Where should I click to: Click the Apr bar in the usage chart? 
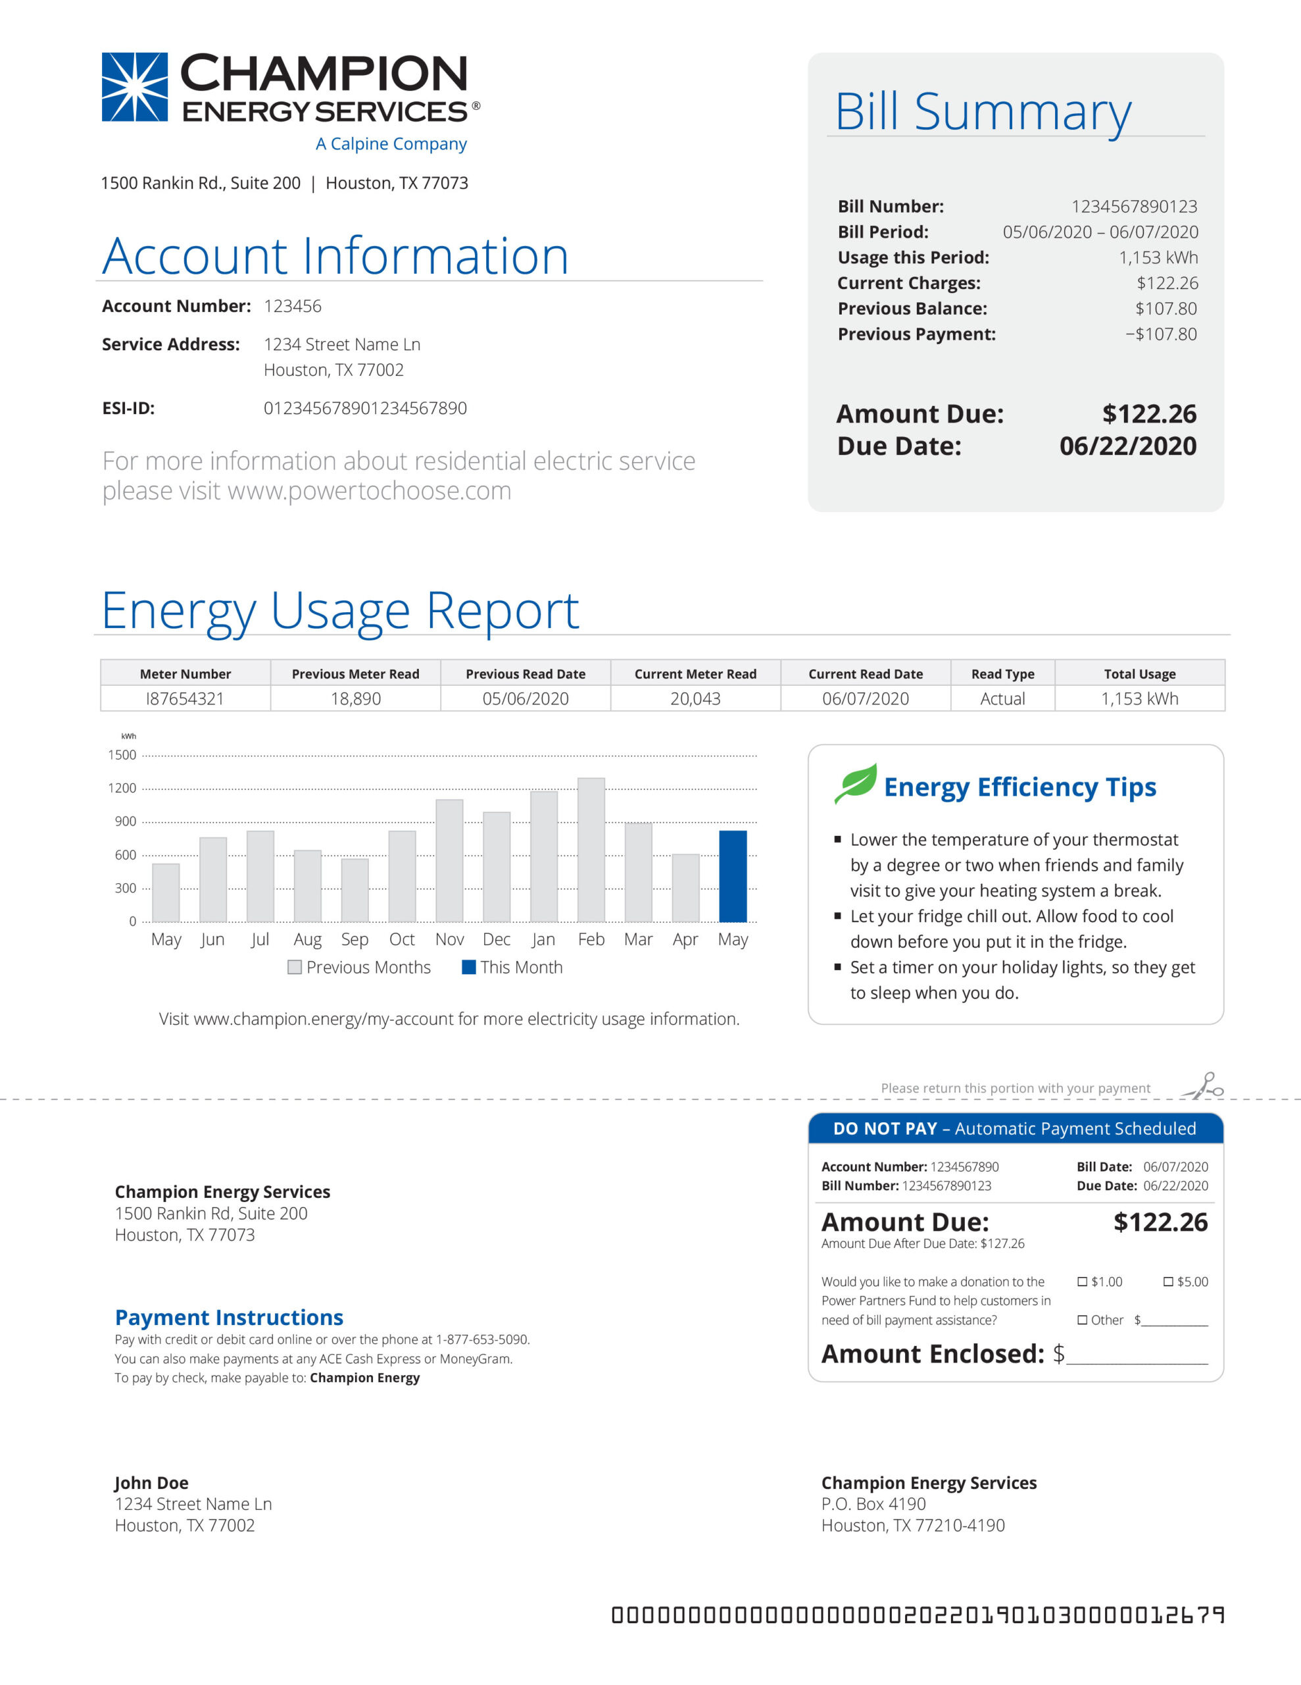pyautogui.click(x=685, y=888)
